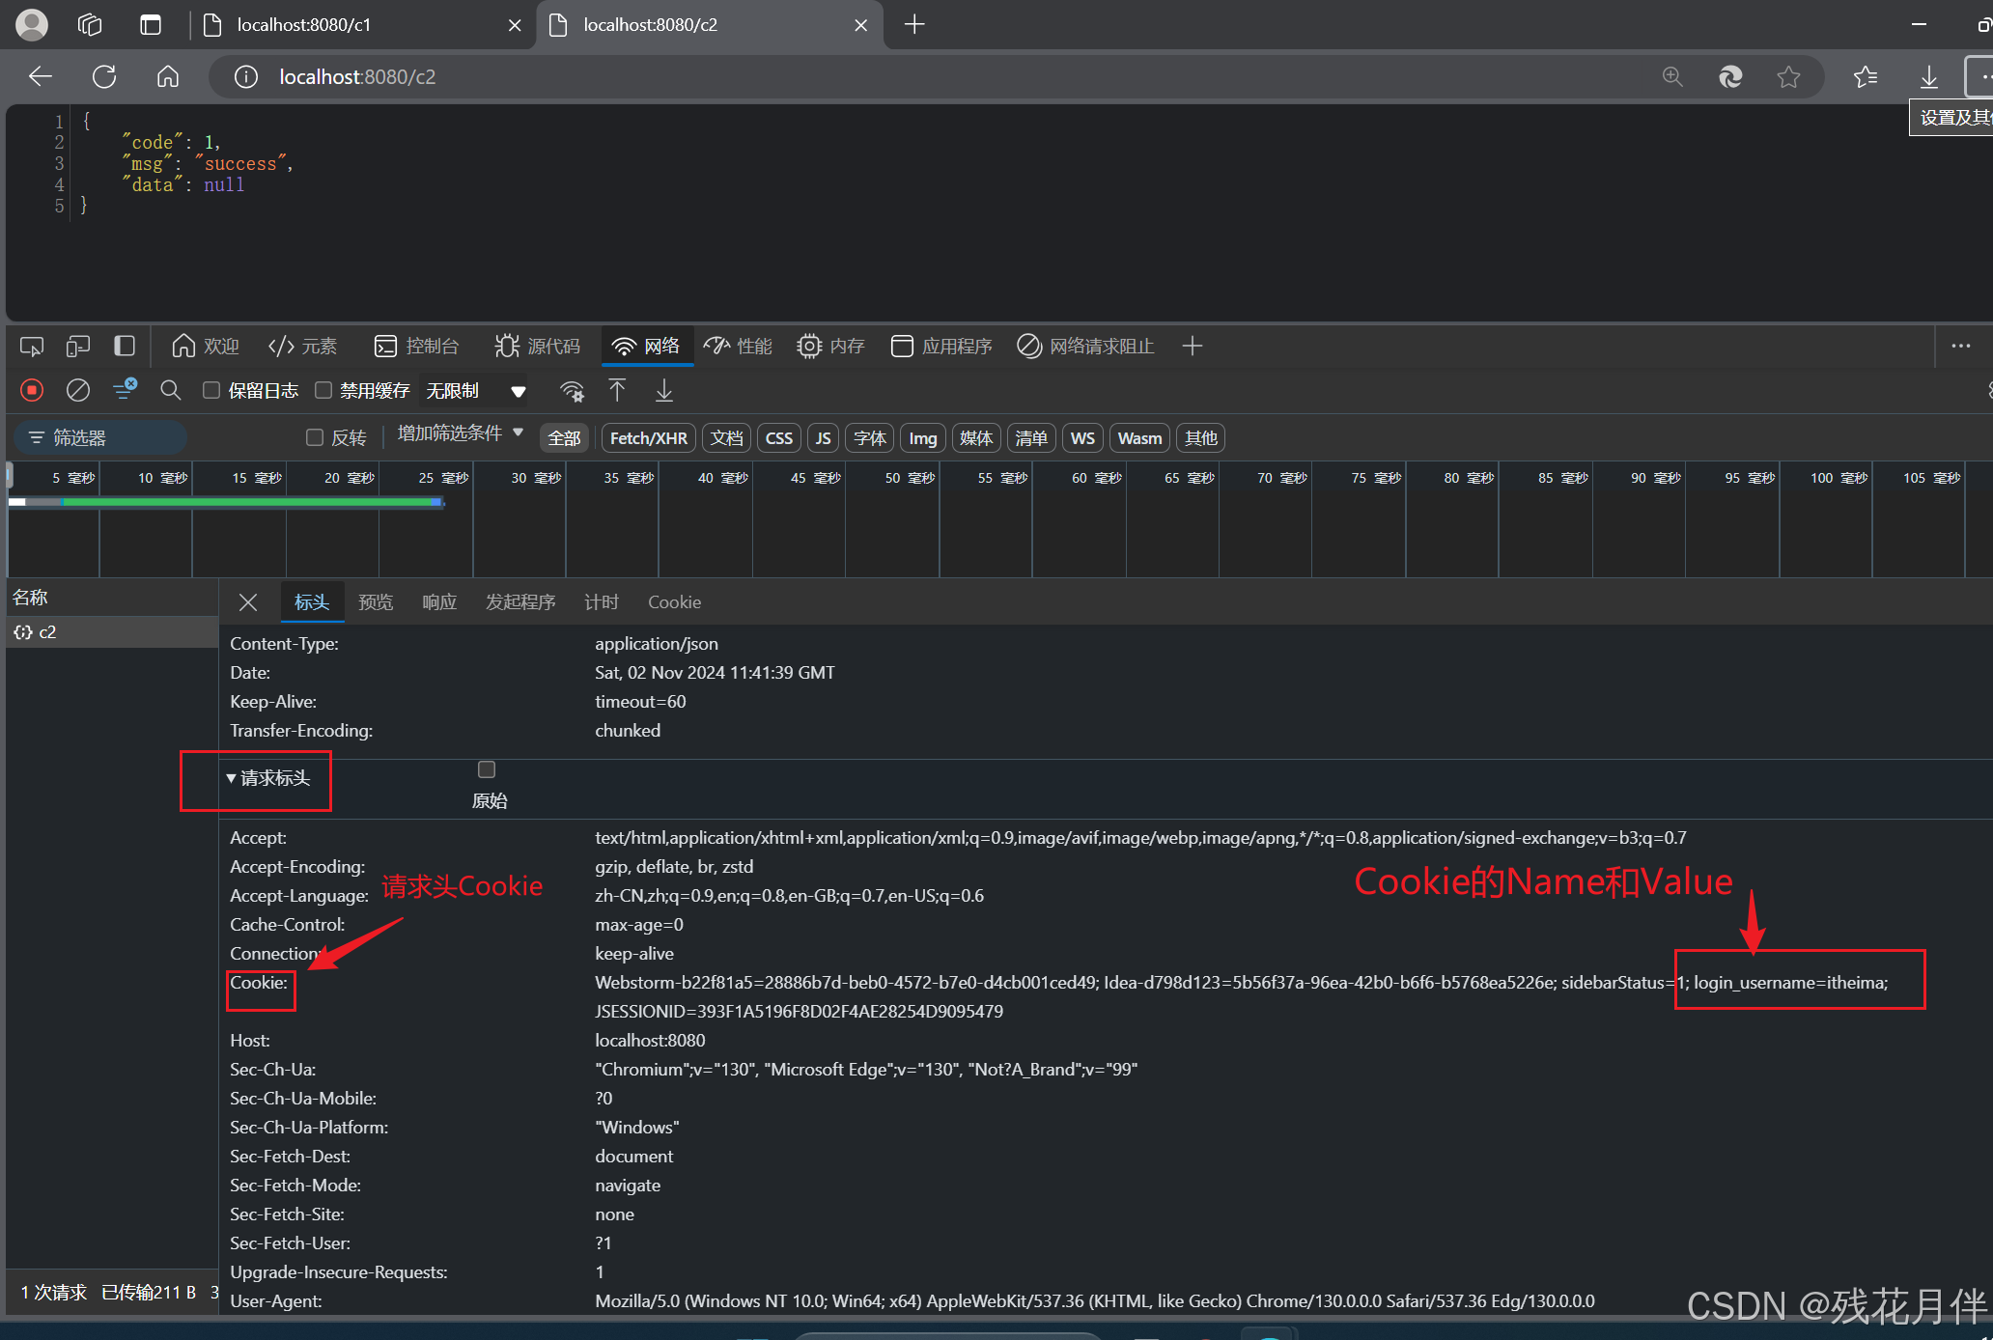Screen dimensions: 1993x1340
Task: Open the 源代码 tab
Action: click(537, 346)
